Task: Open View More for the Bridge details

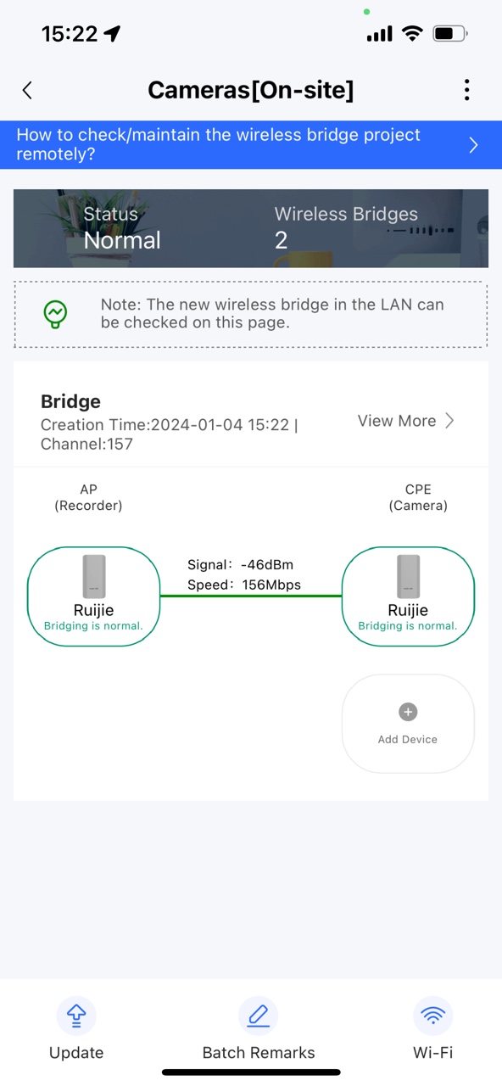Action: [406, 421]
